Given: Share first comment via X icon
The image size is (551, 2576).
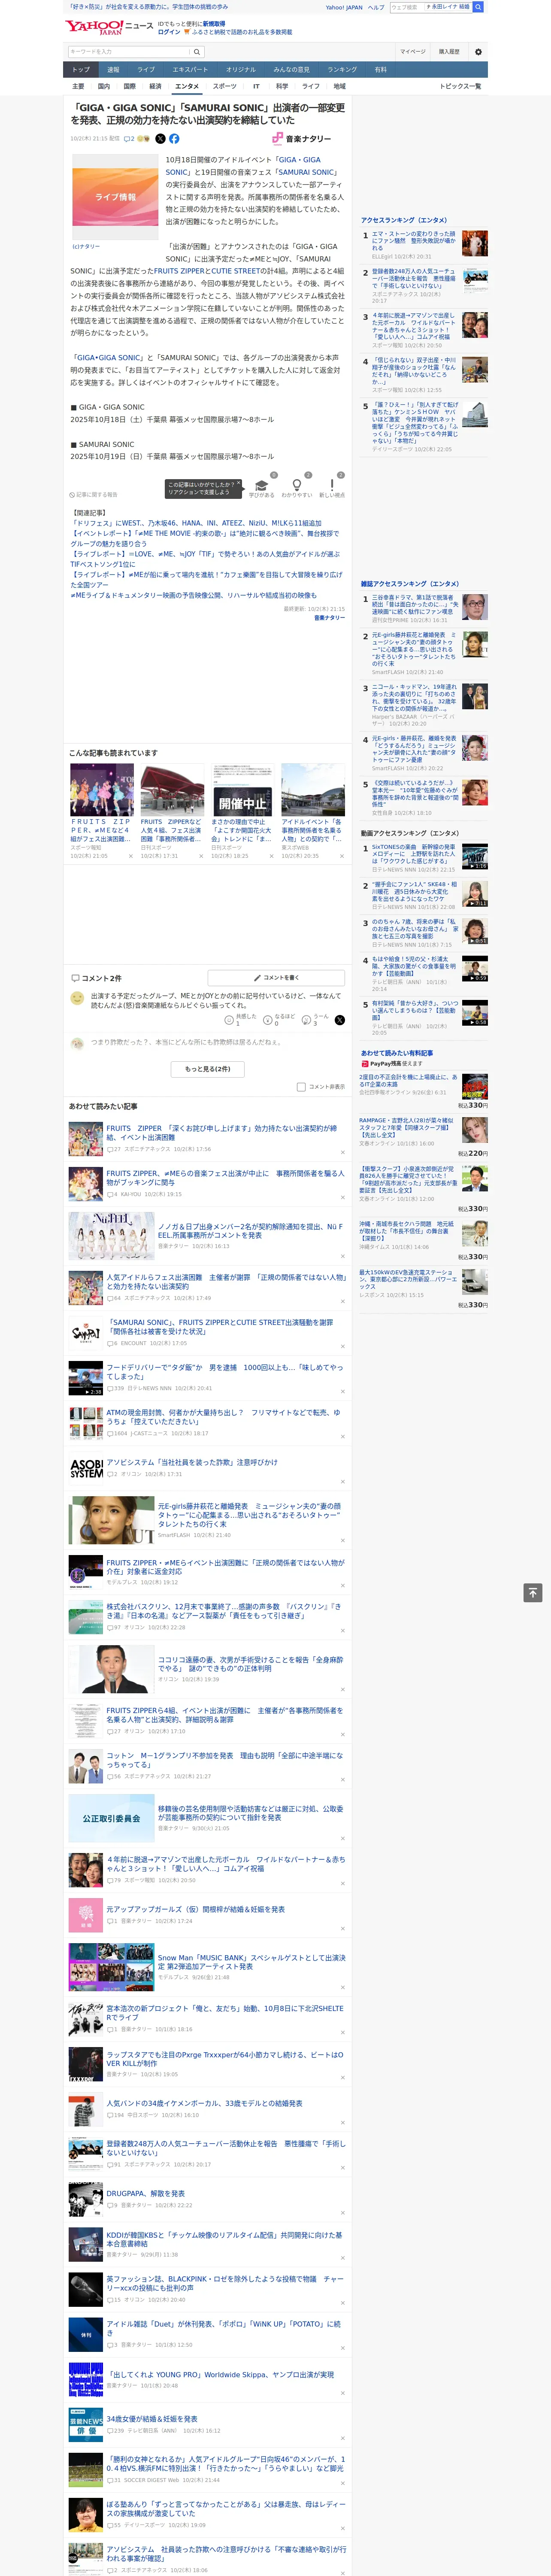Looking at the screenshot, I should (x=340, y=1020).
